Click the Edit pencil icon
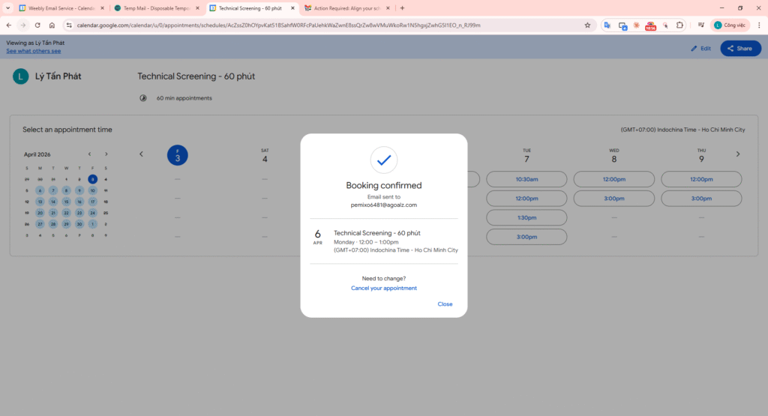Screen dimensions: 768x416 coord(700,48)
